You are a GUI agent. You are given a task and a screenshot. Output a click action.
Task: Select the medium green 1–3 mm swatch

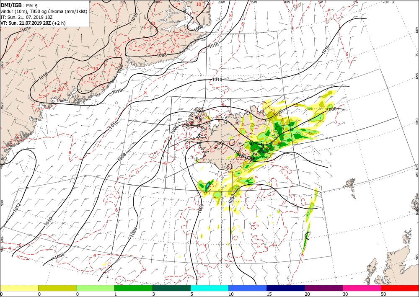click(133, 288)
